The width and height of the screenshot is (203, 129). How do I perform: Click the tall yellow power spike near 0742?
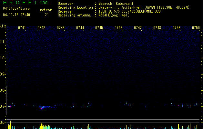[41, 126]
